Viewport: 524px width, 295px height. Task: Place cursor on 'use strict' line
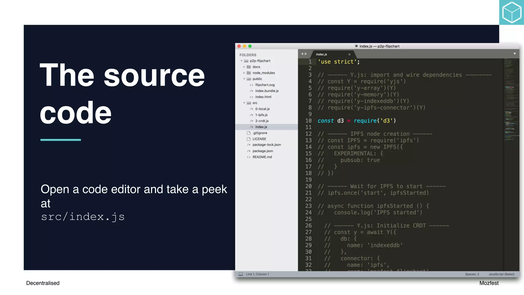pyautogui.click(x=339, y=62)
